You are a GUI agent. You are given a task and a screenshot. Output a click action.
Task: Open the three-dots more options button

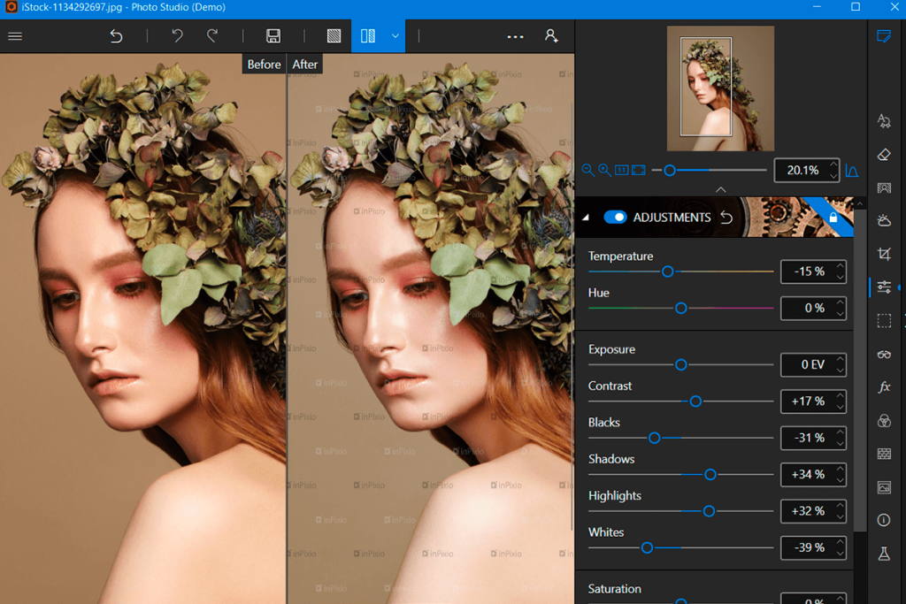pyautogui.click(x=515, y=36)
